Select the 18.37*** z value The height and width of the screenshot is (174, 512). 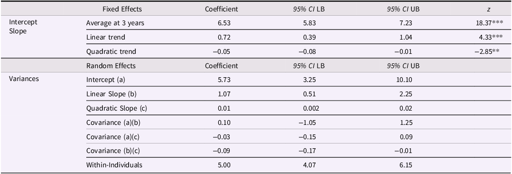pyautogui.click(x=483, y=23)
